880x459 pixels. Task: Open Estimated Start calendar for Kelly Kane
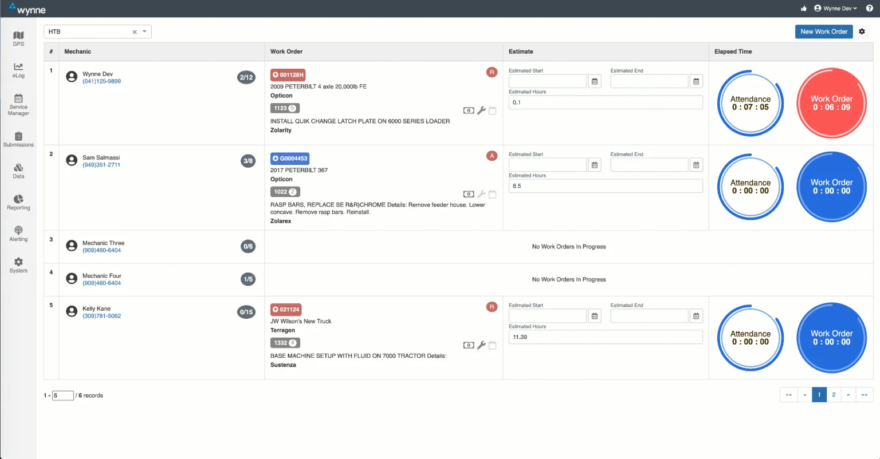tap(595, 316)
